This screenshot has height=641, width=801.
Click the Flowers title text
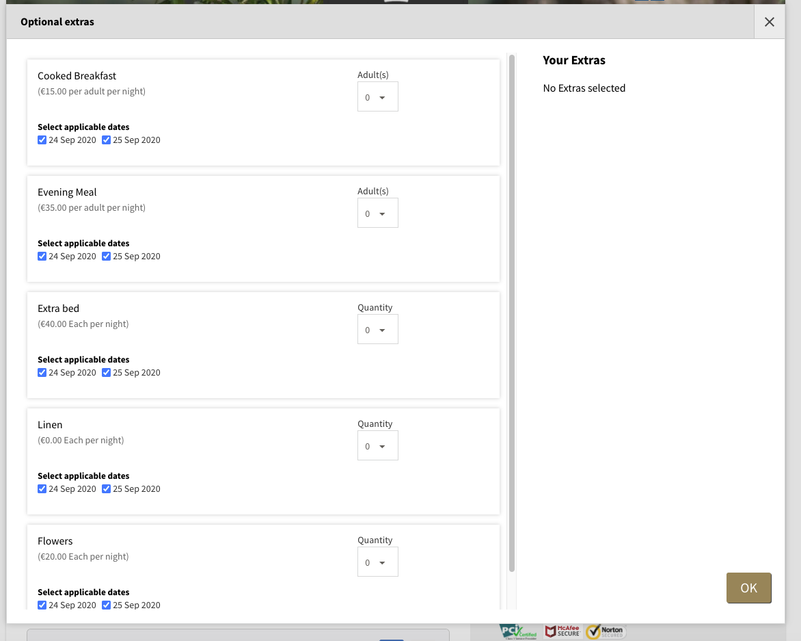pos(55,541)
